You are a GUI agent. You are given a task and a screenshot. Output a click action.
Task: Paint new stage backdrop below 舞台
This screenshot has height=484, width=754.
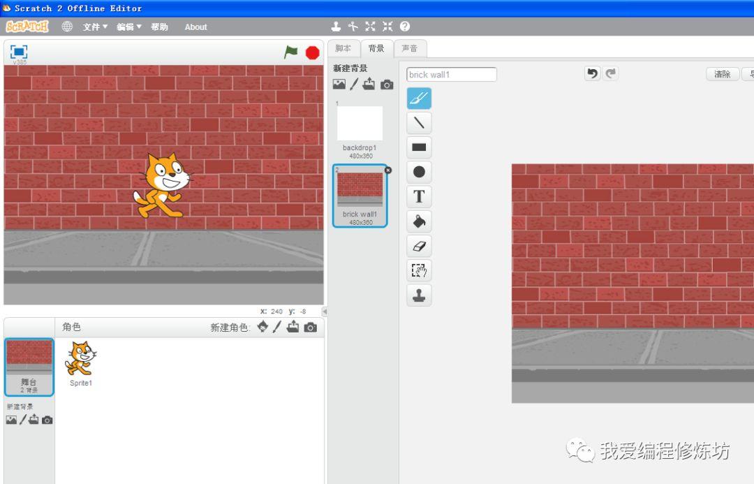(22, 420)
